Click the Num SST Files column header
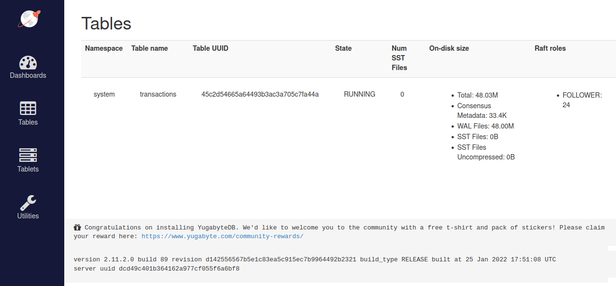This screenshot has width=616, height=286. pyautogui.click(x=399, y=58)
